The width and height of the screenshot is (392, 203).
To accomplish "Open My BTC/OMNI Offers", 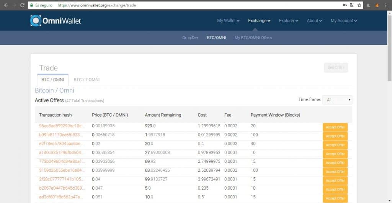I will 253,37.
